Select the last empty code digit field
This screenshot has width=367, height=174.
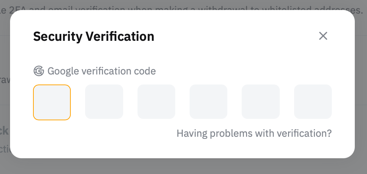pyautogui.click(x=313, y=102)
